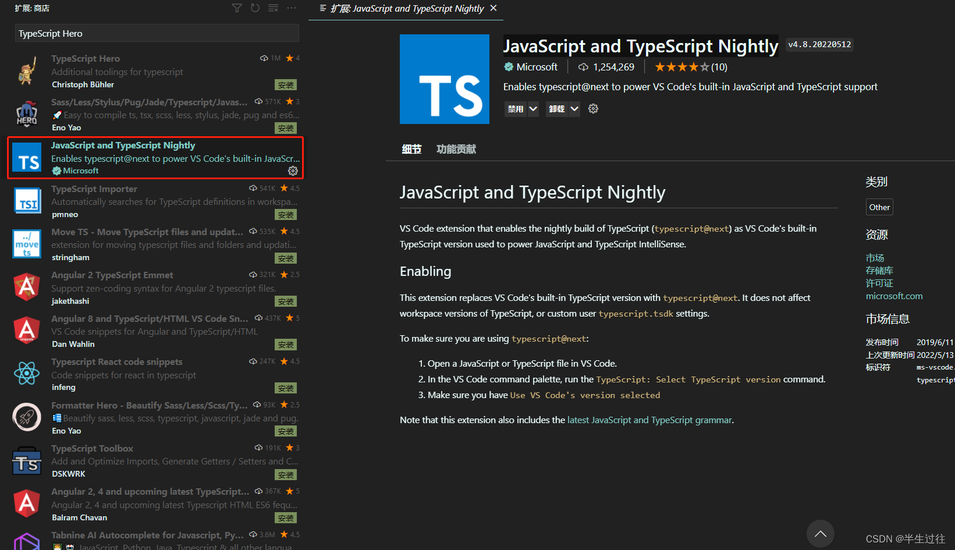Install the TypeScript Hero extension
The width and height of the screenshot is (955, 550).
click(x=285, y=84)
